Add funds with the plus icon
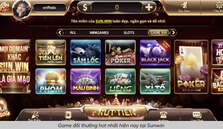223x129 pixels. pyautogui.click(x=149, y=7)
